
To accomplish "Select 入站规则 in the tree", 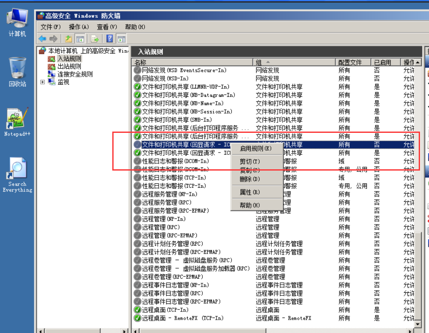I will [x=69, y=59].
